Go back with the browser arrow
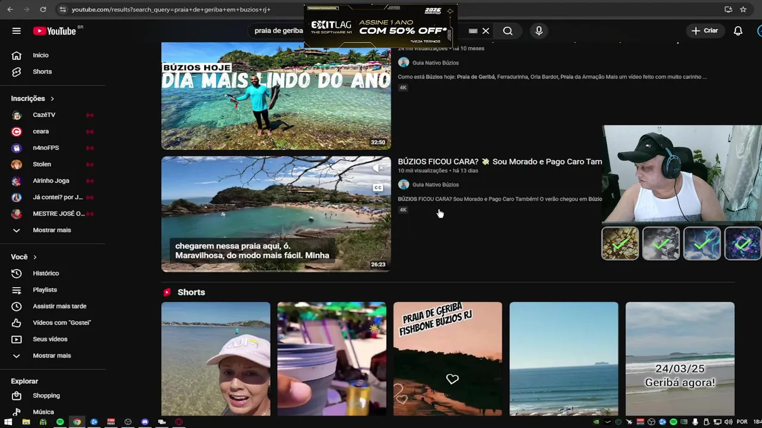 click(x=10, y=10)
